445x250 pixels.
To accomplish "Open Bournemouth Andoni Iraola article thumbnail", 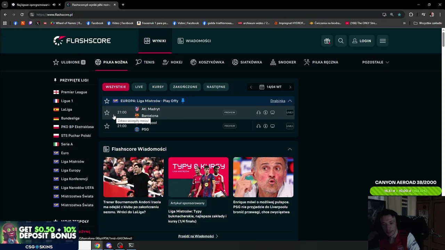I will pos(133,177).
